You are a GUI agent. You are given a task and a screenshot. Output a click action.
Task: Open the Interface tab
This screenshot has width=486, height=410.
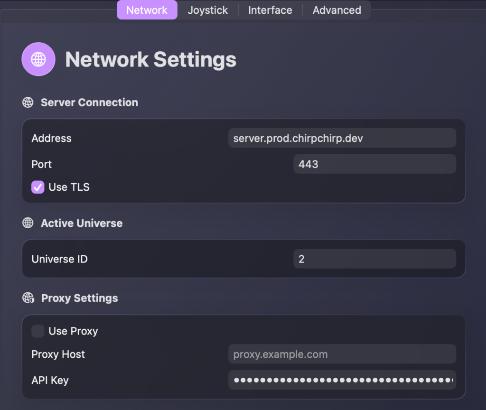pyautogui.click(x=270, y=10)
